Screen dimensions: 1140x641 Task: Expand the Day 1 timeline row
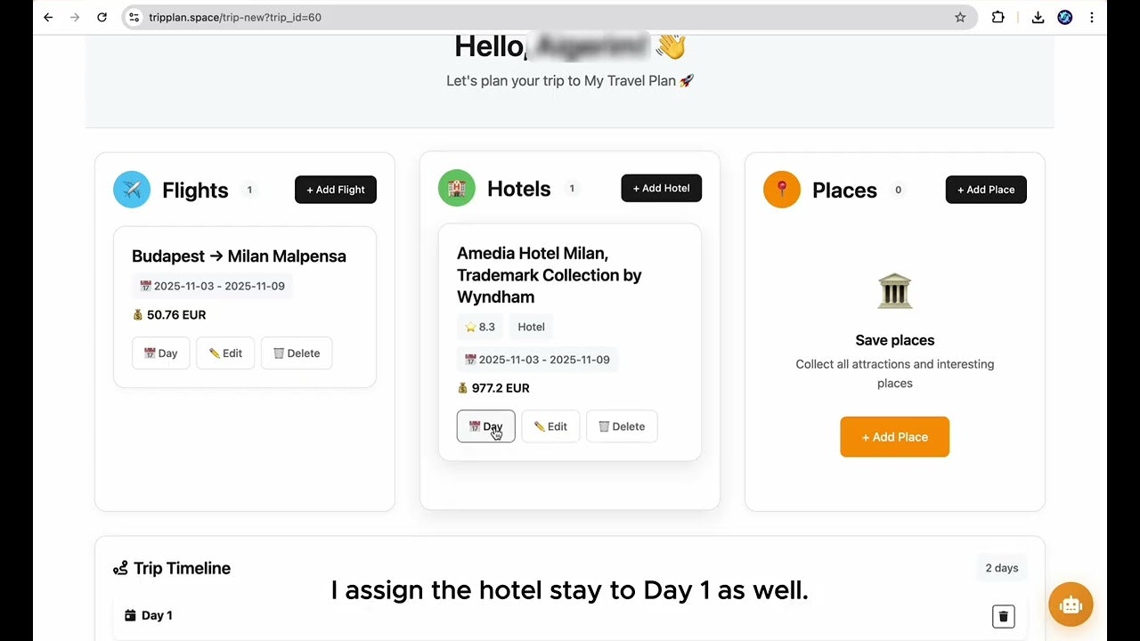tap(157, 615)
